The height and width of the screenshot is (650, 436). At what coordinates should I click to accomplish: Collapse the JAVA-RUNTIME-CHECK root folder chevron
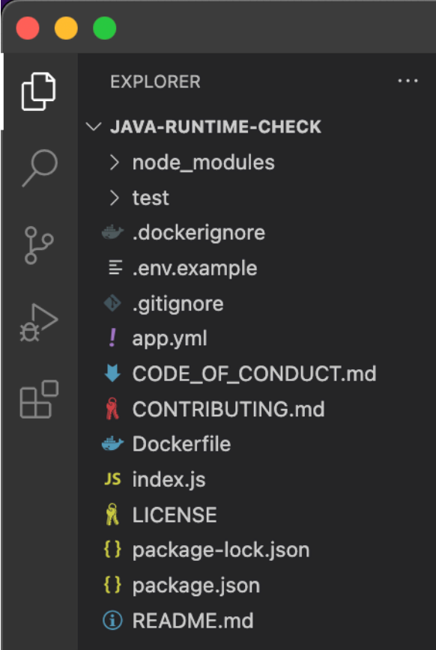94,127
